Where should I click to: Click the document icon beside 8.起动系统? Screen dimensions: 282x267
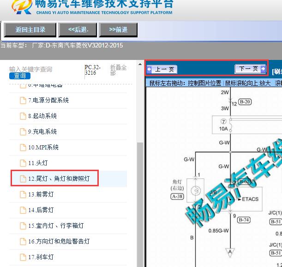23,116
